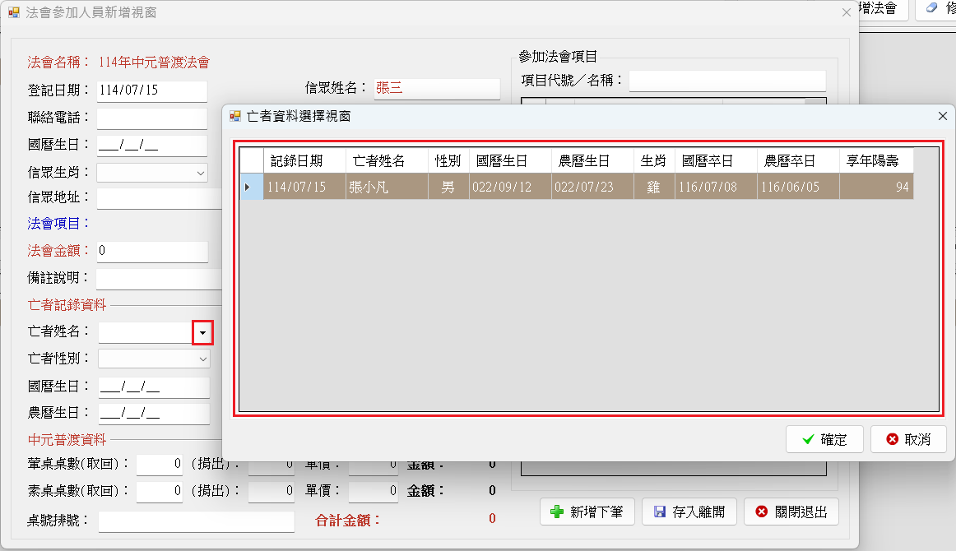Click the 男 gender cell
956x551 pixels.
coord(448,187)
